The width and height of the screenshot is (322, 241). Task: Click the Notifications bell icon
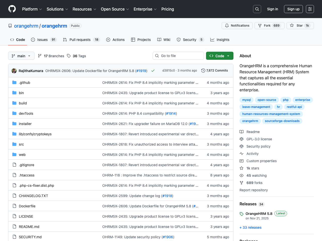[227, 25]
